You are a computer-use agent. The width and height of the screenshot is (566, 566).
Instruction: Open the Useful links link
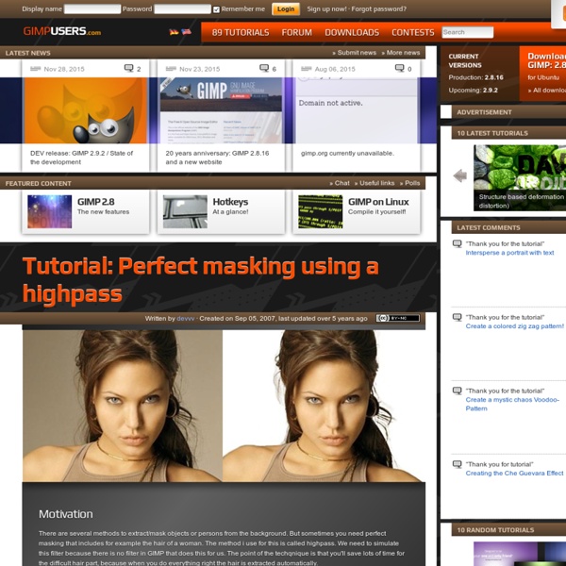click(375, 183)
